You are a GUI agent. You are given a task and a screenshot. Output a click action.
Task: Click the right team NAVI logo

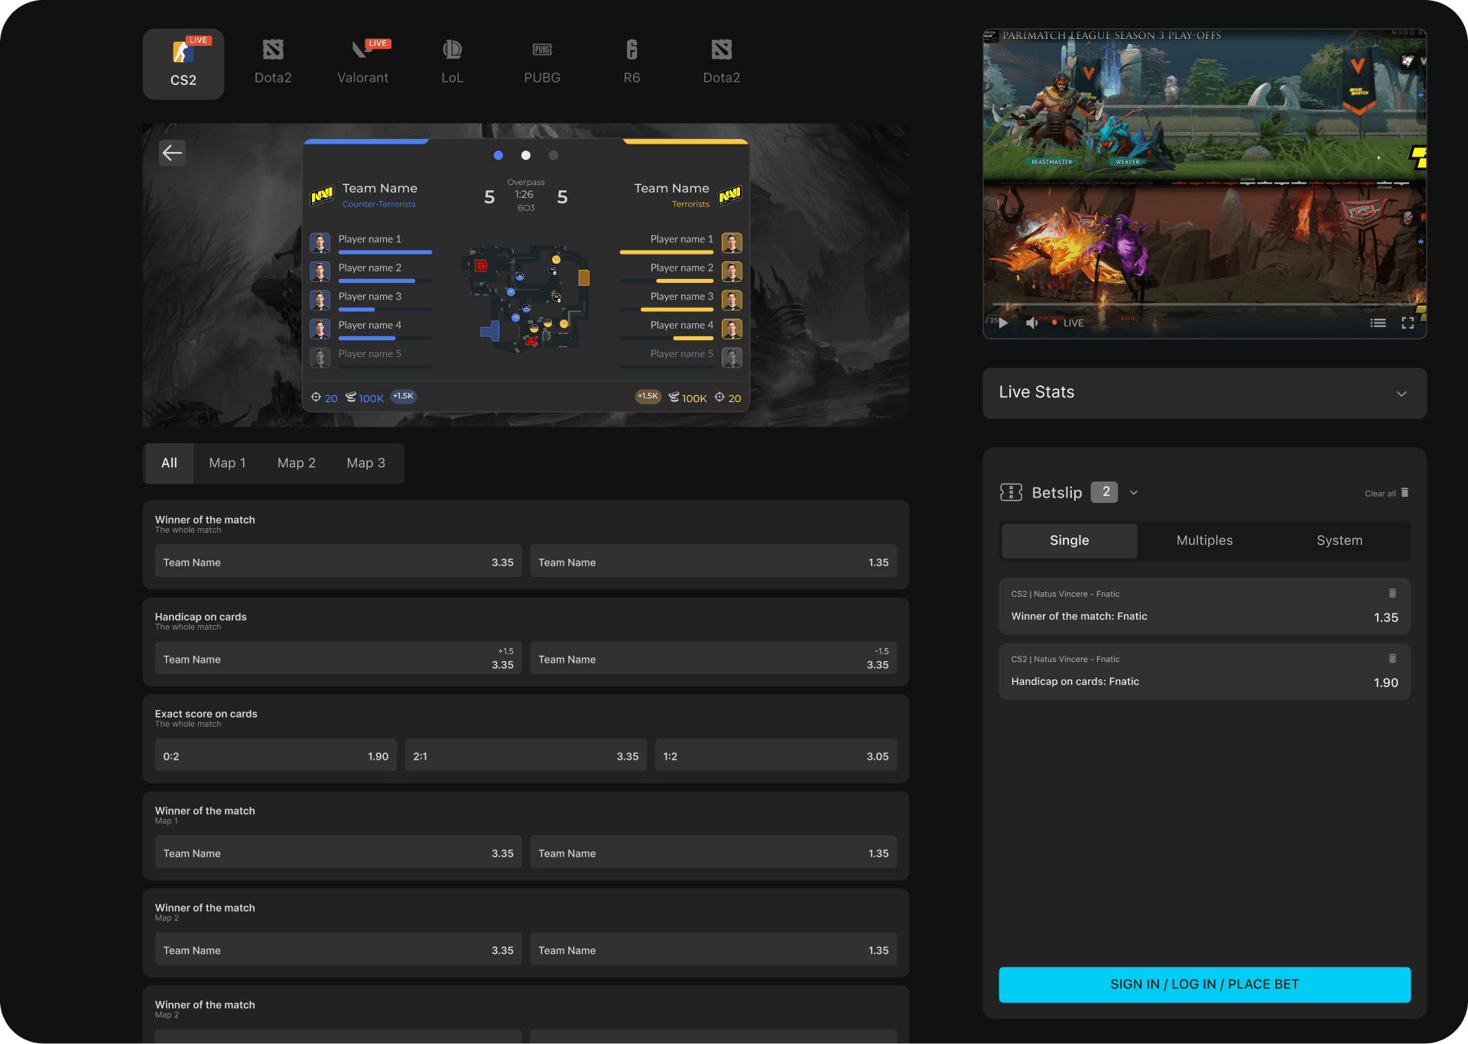coord(730,196)
